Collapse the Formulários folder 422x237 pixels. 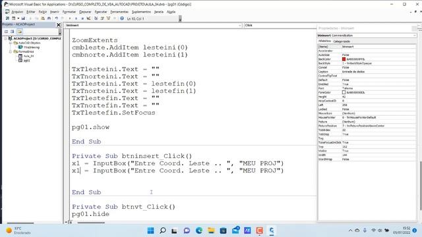coord(11,51)
